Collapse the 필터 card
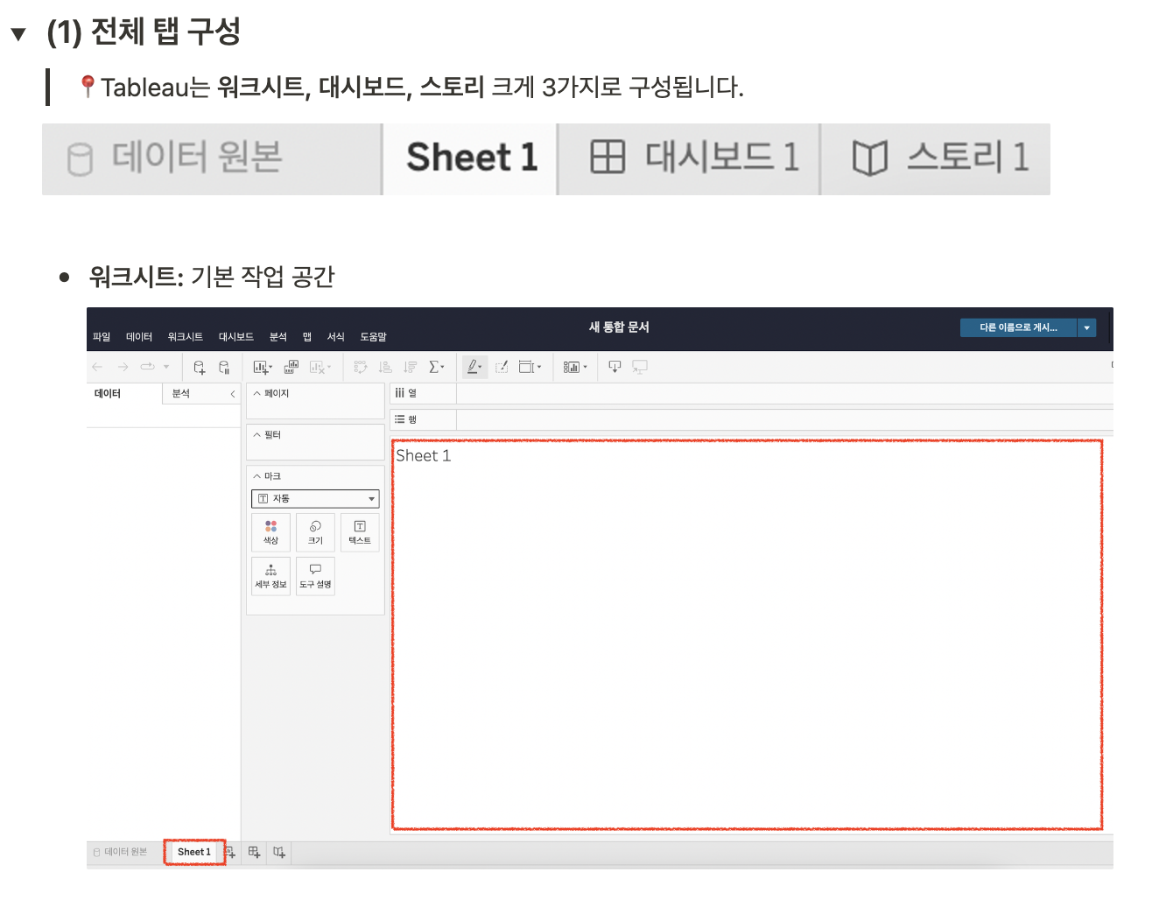The image size is (1152, 907). click(x=257, y=434)
